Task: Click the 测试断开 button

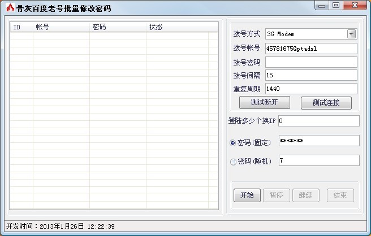Action: pos(265,103)
